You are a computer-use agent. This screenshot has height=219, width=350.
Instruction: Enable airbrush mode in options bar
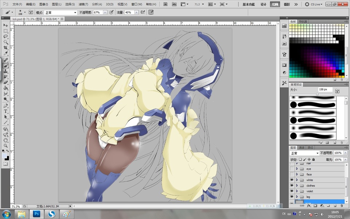(143, 12)
